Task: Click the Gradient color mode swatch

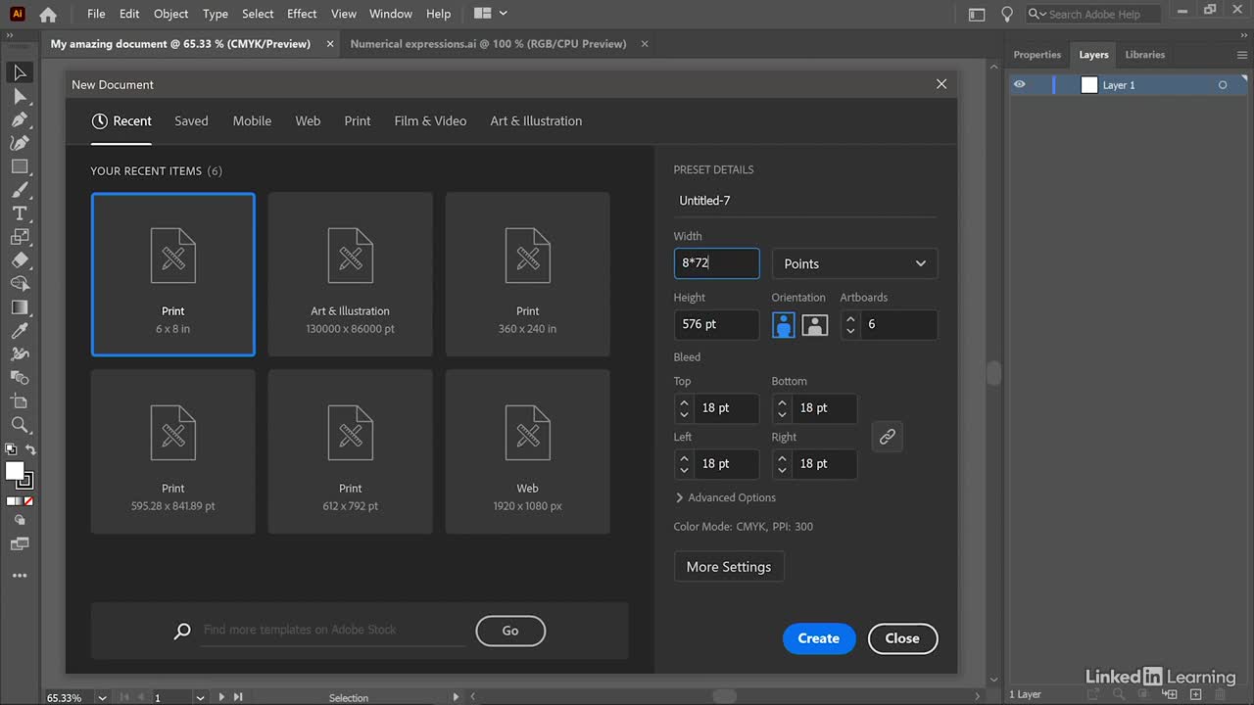Action: pyautogui.click(x=19, y=500)
